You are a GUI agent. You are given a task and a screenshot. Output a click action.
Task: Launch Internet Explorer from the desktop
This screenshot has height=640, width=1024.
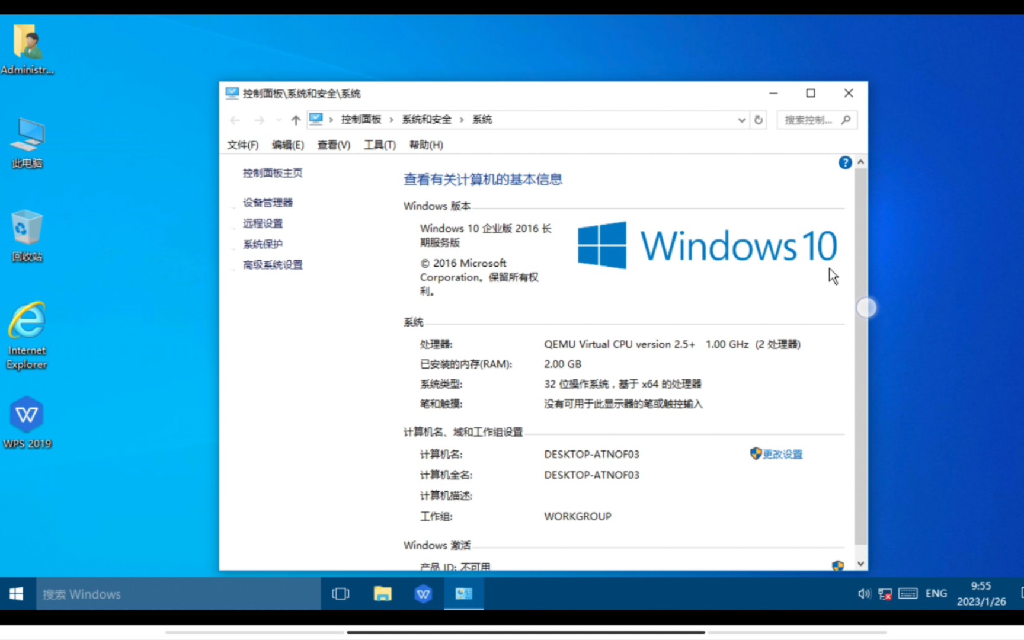27,336
